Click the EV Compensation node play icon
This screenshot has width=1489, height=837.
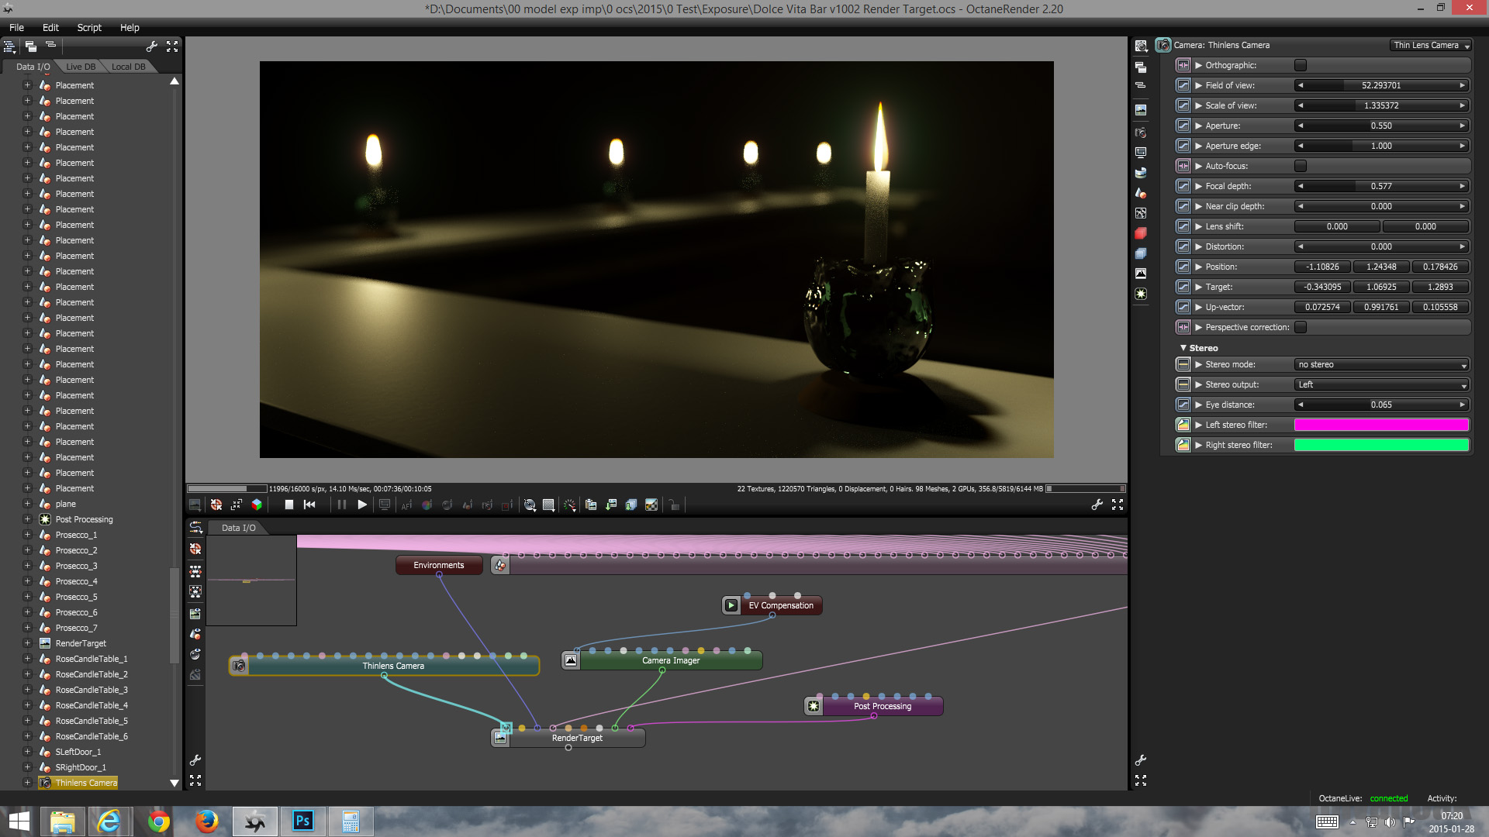click(731, 605)
